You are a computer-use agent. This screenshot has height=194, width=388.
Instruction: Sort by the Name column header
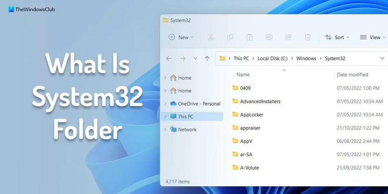tap(243, 74)
